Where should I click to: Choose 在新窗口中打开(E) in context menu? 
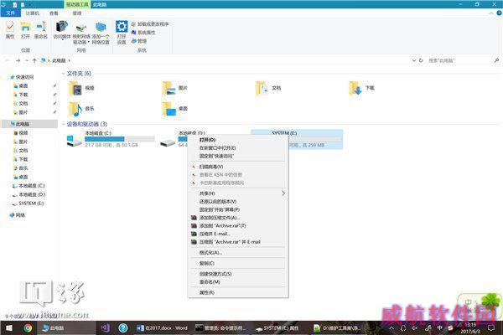tap(238, 147)
